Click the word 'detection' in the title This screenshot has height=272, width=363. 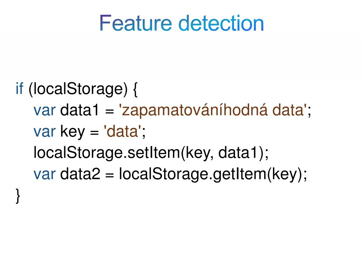click(221, 23)
